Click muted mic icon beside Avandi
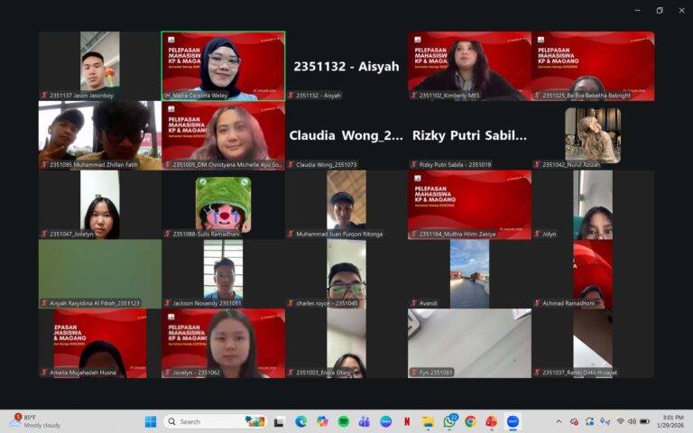The width and height of the screenshot is (693, 433). click(x=414, y=303)
